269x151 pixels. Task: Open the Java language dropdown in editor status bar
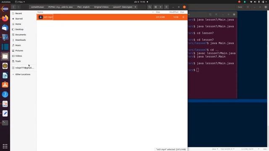[x=215, y=149]
